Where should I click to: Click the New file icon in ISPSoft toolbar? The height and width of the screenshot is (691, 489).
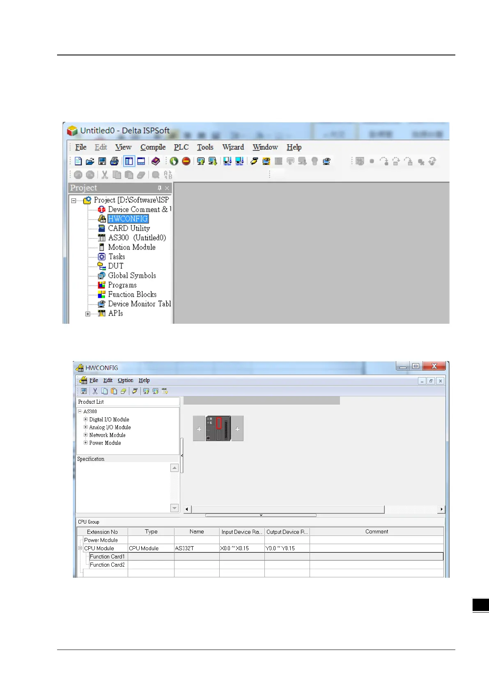[x=78, y=161]
